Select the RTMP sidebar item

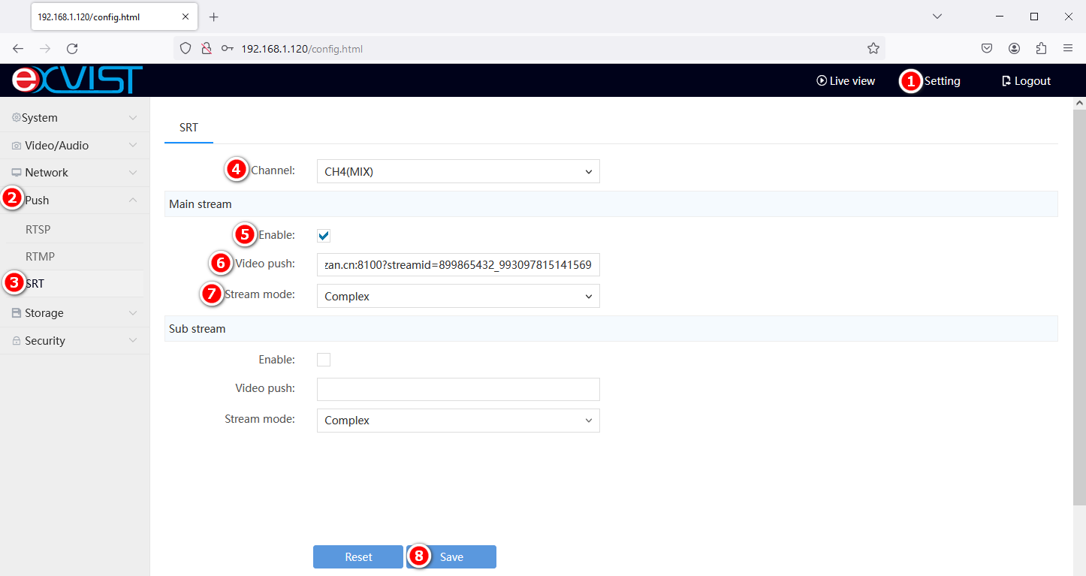(41, 257)
